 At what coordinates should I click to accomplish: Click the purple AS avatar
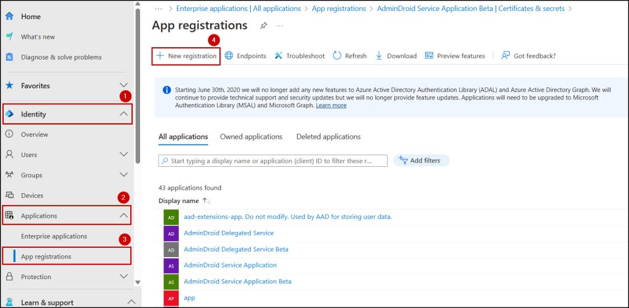click(171, 266)
